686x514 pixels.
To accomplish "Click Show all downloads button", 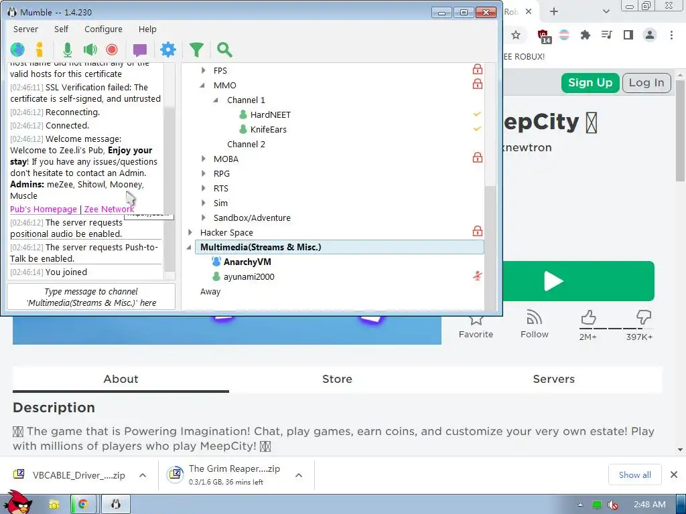I will 635,475.
